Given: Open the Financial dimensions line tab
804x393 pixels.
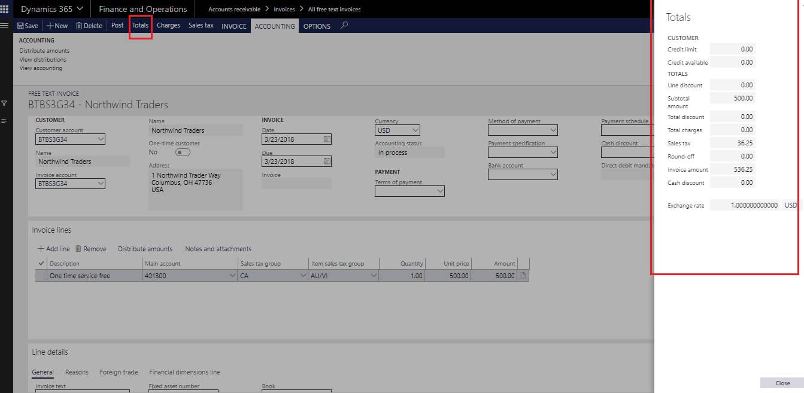Looking at the screenshot, I should (184, 372).
